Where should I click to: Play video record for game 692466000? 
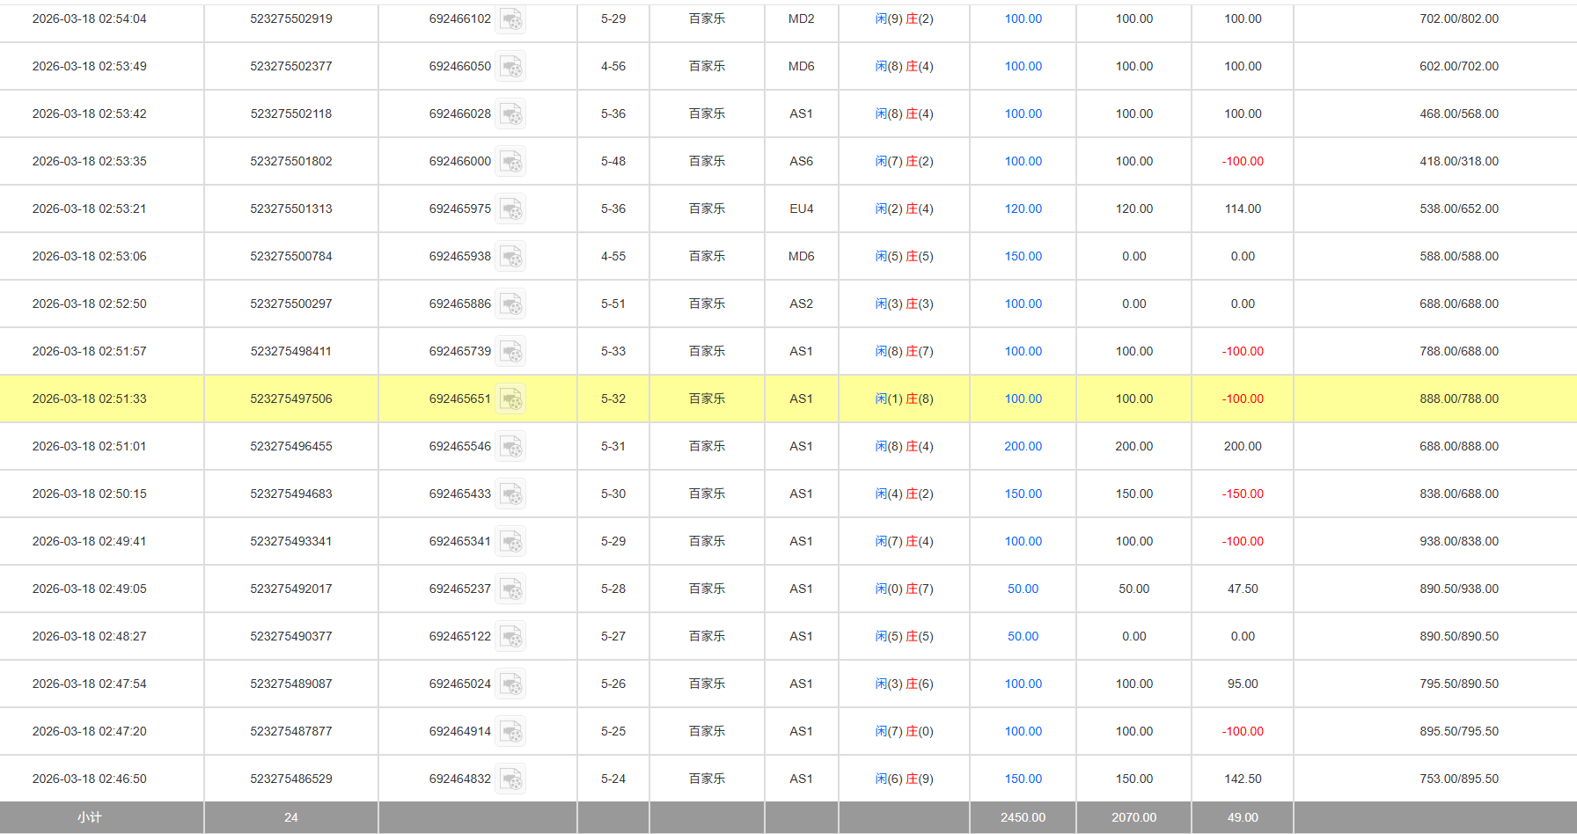(510, 162)
